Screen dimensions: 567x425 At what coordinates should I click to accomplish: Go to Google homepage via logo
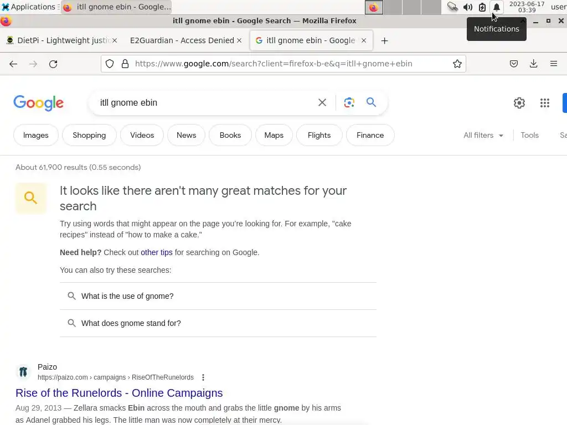coord(39,103)
